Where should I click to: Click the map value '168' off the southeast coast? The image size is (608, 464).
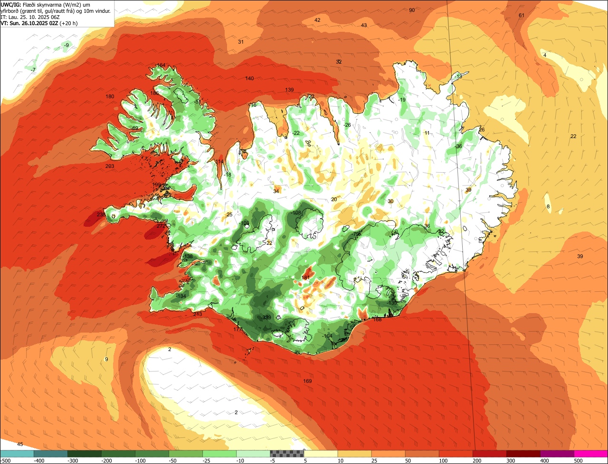tap(378, 319)
